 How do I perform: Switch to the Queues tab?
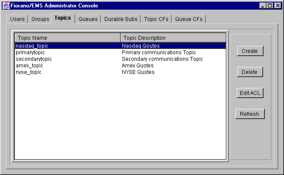click(x=88, y=19)
